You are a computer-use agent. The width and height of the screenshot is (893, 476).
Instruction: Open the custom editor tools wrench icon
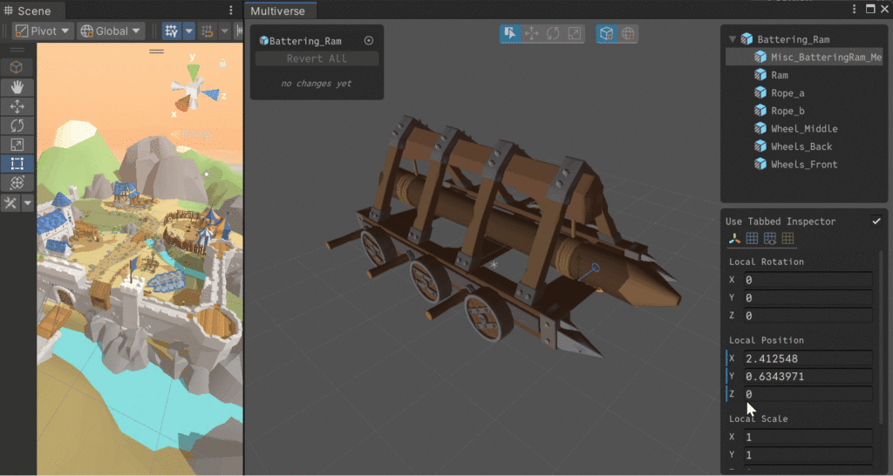10,203
